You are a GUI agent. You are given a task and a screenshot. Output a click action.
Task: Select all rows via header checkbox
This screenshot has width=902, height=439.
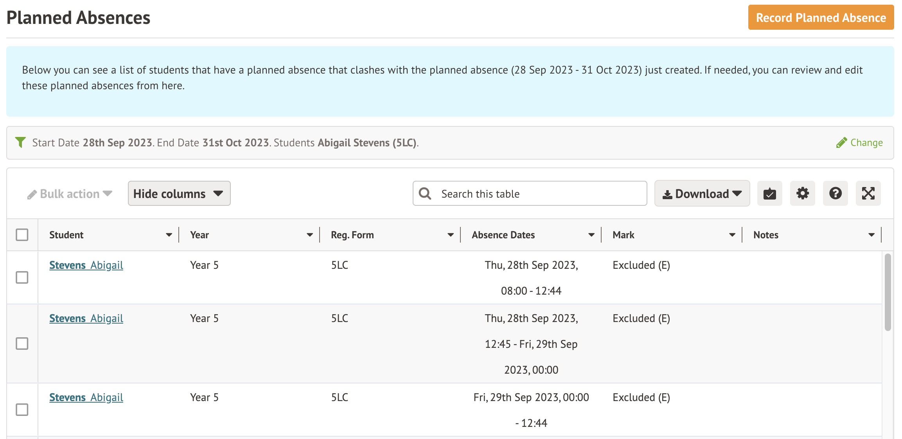coord(22,234)
